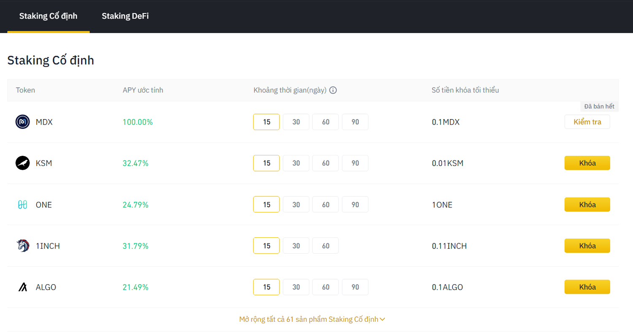The height and width of the screenshot is (334, 633).
Task: Click the KSM token name
Action: click(44, 163)
